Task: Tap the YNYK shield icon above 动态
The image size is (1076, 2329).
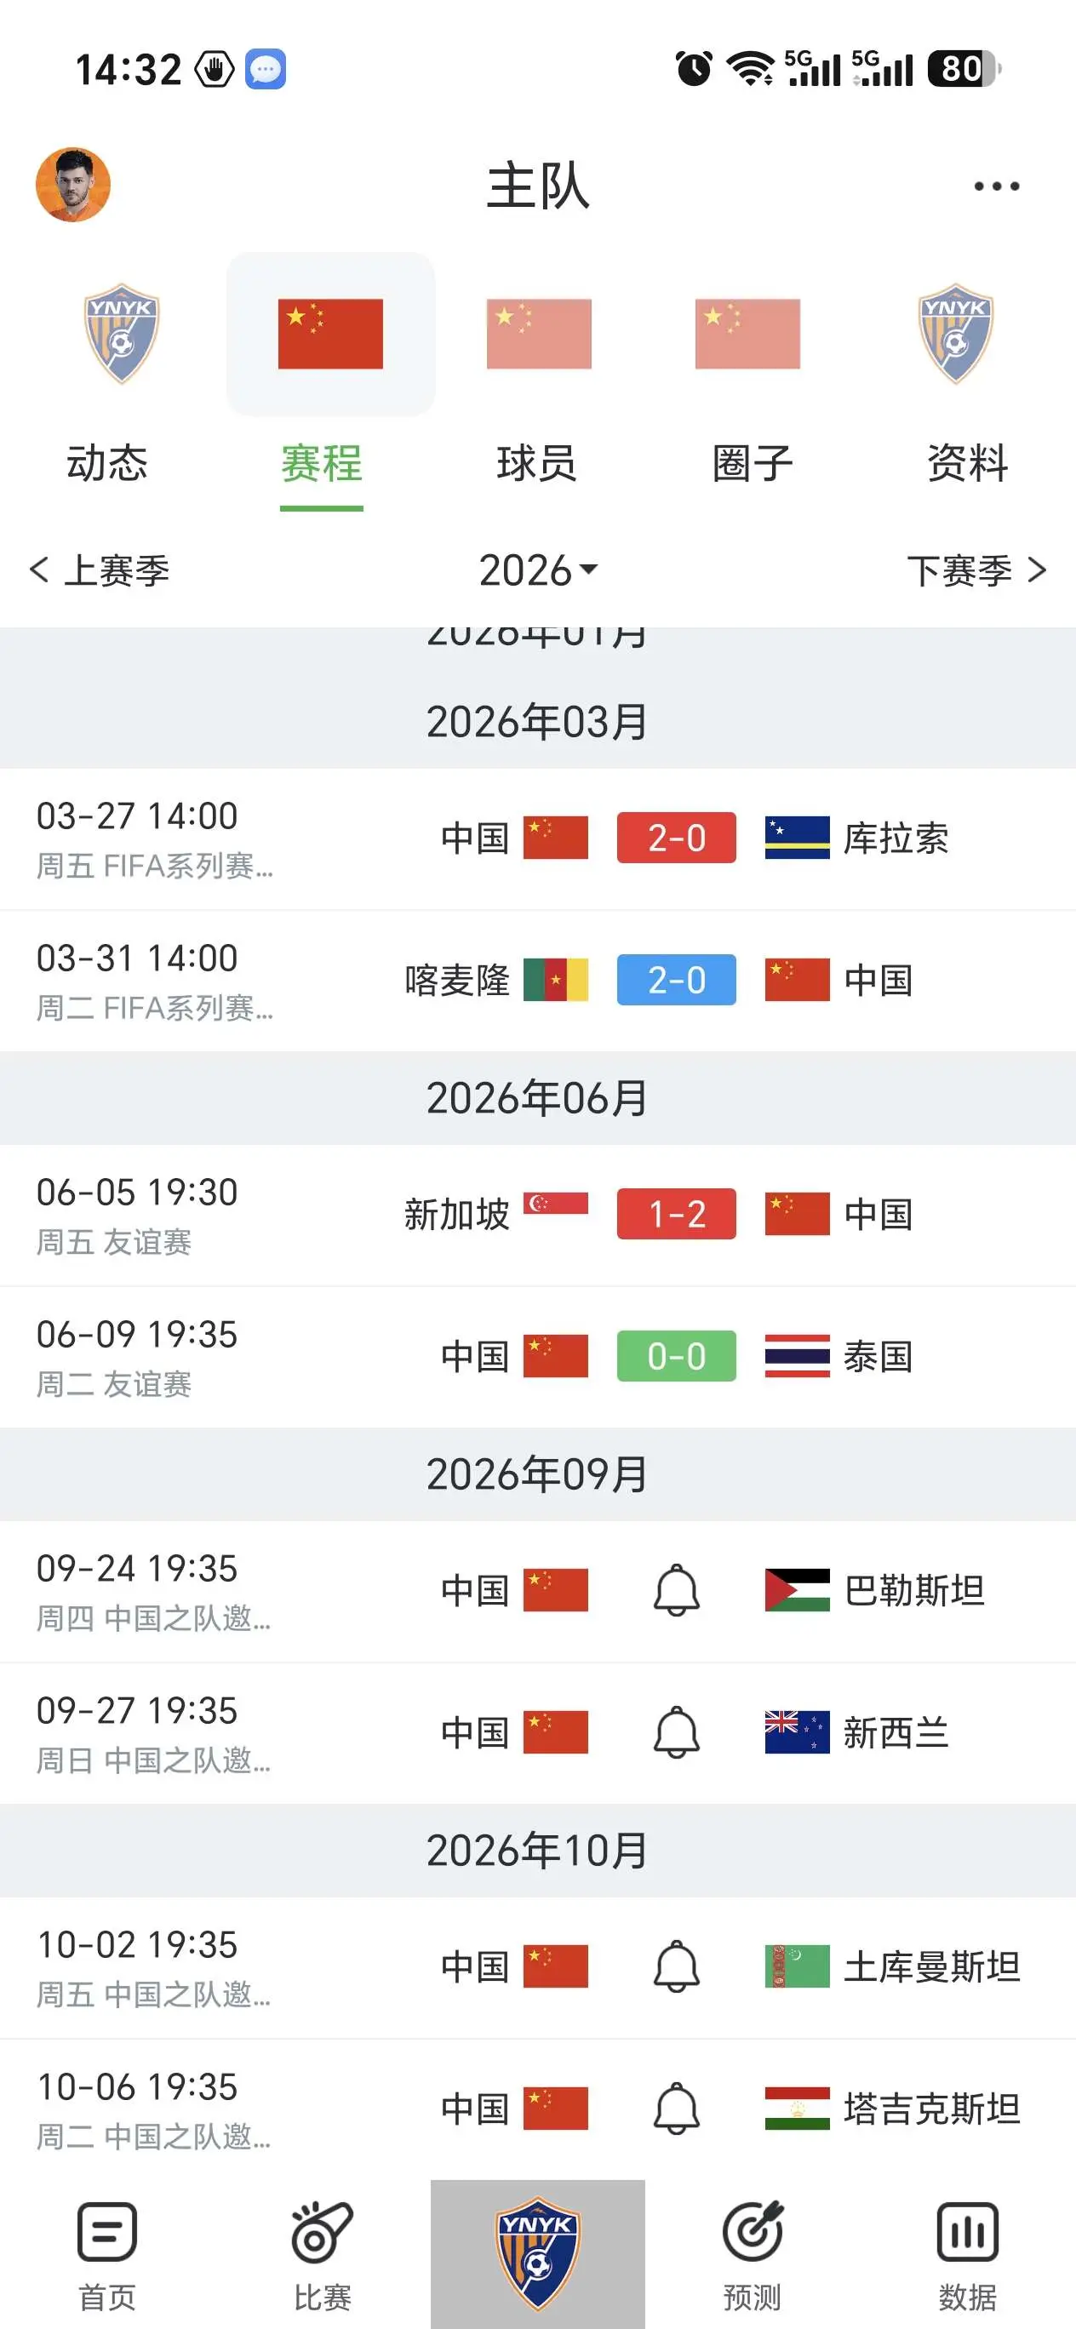Action: 122,334
